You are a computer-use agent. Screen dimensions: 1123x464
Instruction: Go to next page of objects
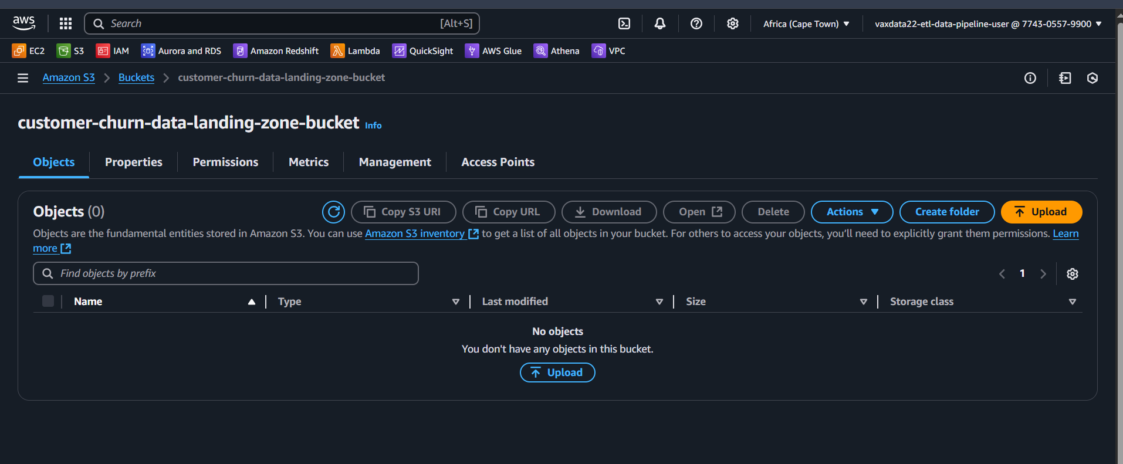click(x=1043, y=274)
